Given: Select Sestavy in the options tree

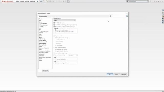Looking at the screenshot, I should (40, 37).
